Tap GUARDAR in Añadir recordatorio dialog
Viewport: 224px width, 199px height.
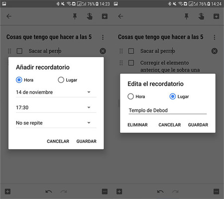86,141
